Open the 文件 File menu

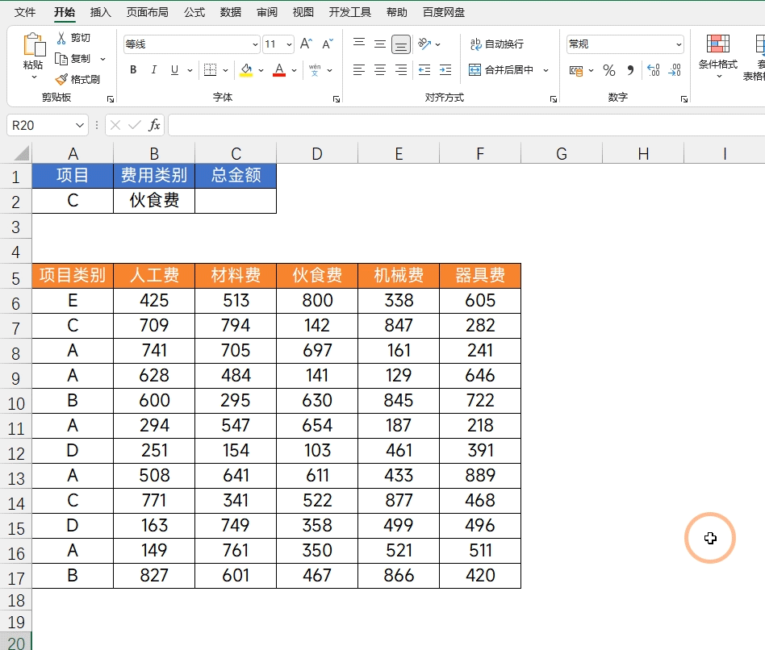(x=25, y=12)
